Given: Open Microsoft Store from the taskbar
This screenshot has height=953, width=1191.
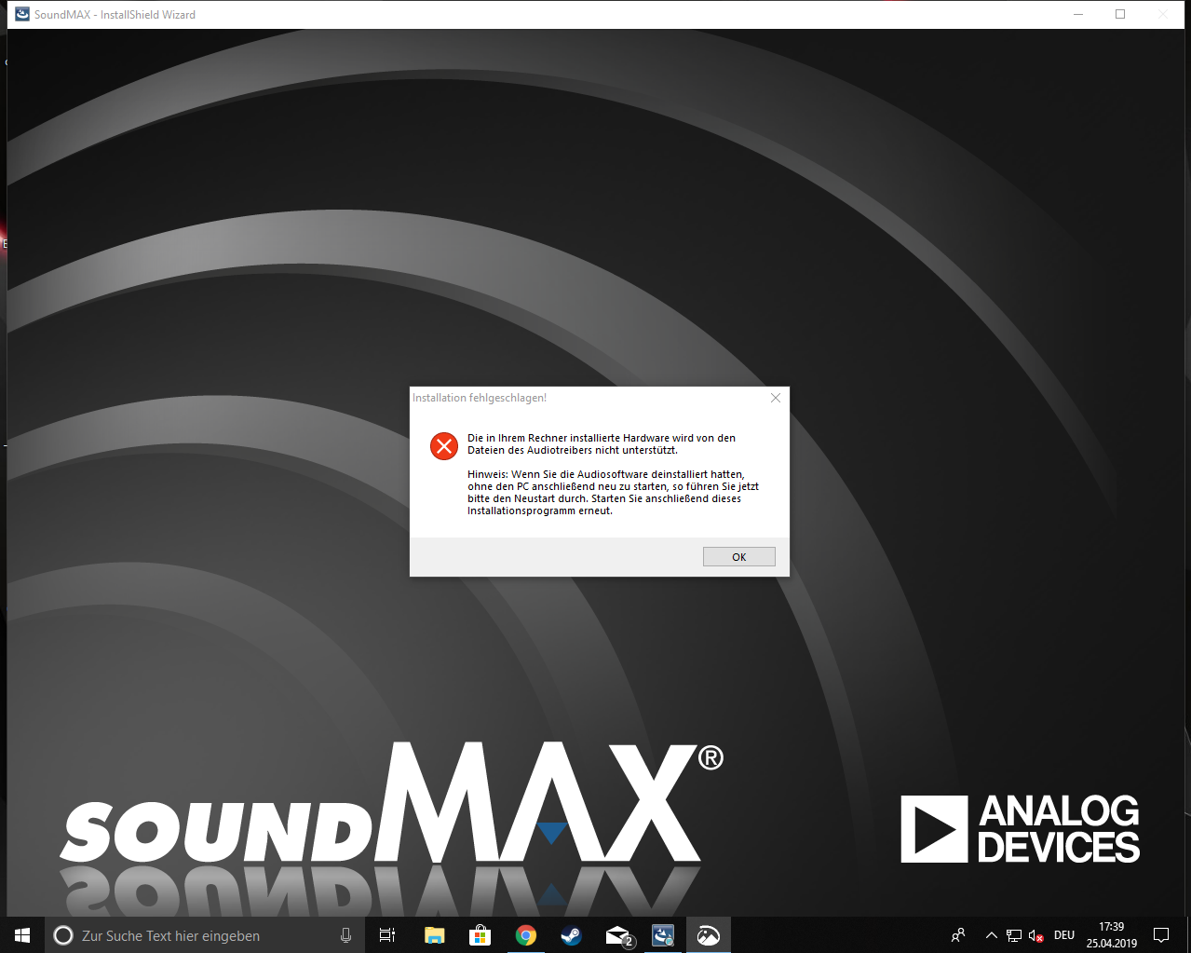Looking at the screenshot, I should pos(480,935).
